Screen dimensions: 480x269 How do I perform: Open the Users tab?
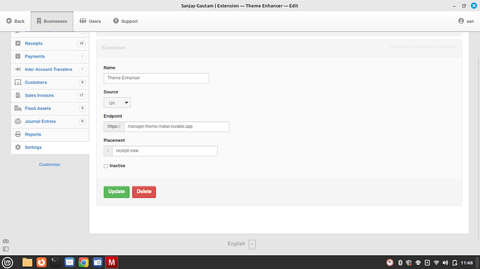[90, 21]
